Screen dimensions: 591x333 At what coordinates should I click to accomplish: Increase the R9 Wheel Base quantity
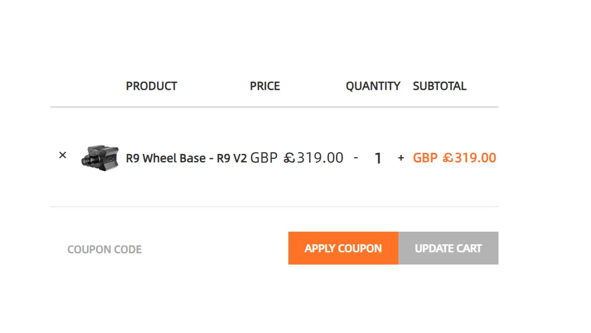tap(401, 158)
